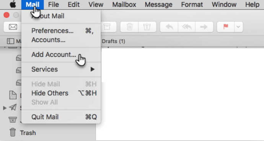Click the Junk toolbar button

(x=147, y=27)
